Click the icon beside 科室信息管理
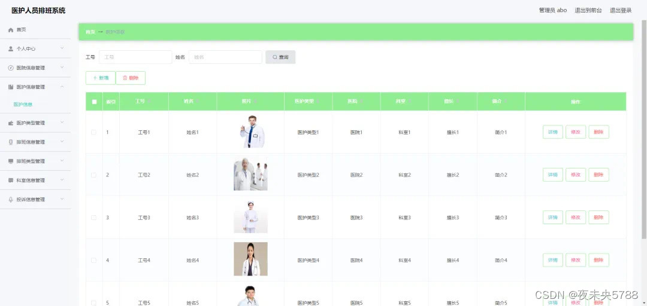Image resolution: width=647 pixels, height=306 pixels. [11, 180]
